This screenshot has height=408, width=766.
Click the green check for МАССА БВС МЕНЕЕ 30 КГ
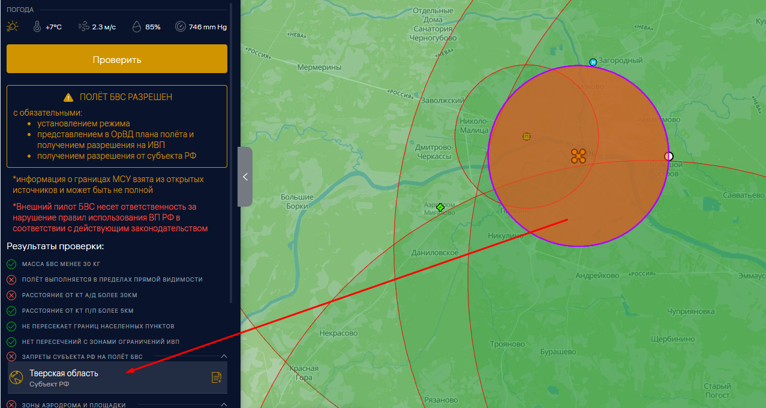tap(11, 264)
